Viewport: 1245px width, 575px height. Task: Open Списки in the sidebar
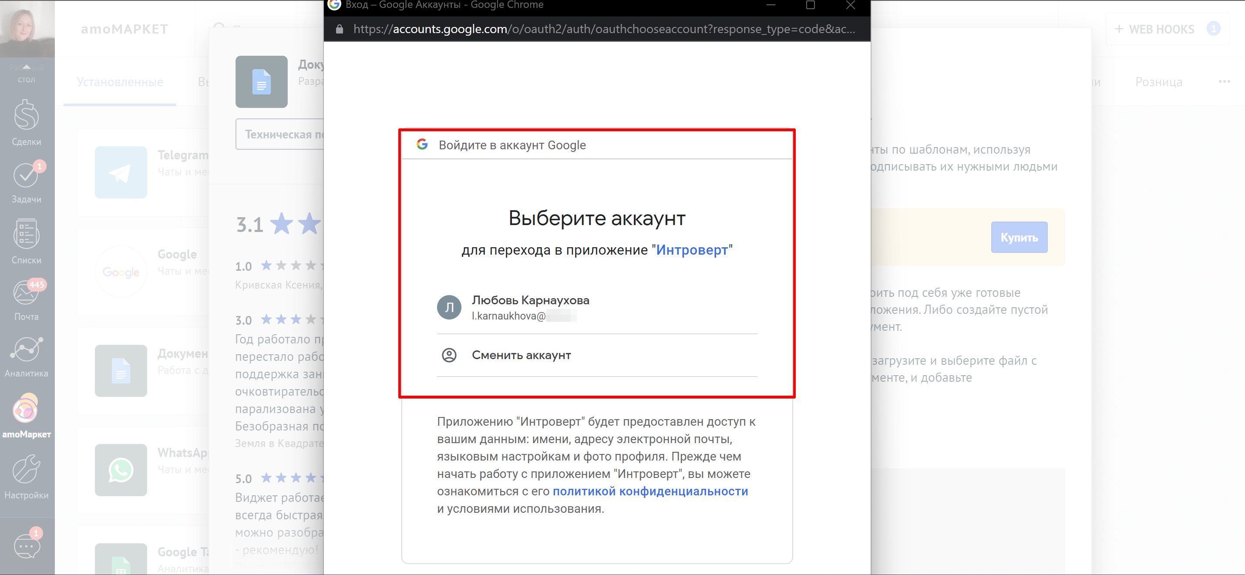tap(27, 242)
